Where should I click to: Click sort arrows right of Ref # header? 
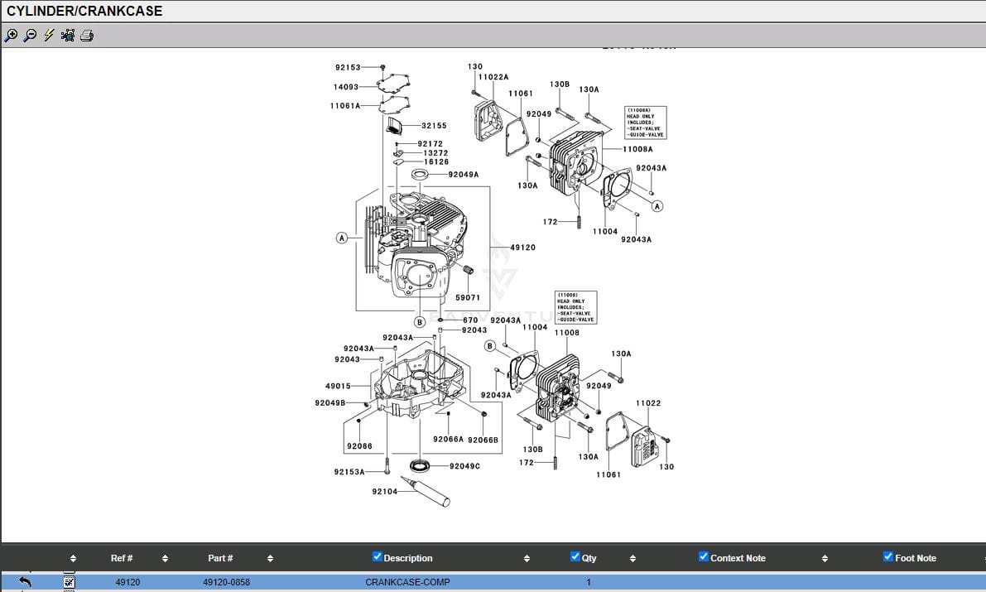pyautogui.click(x=165, y=558)
